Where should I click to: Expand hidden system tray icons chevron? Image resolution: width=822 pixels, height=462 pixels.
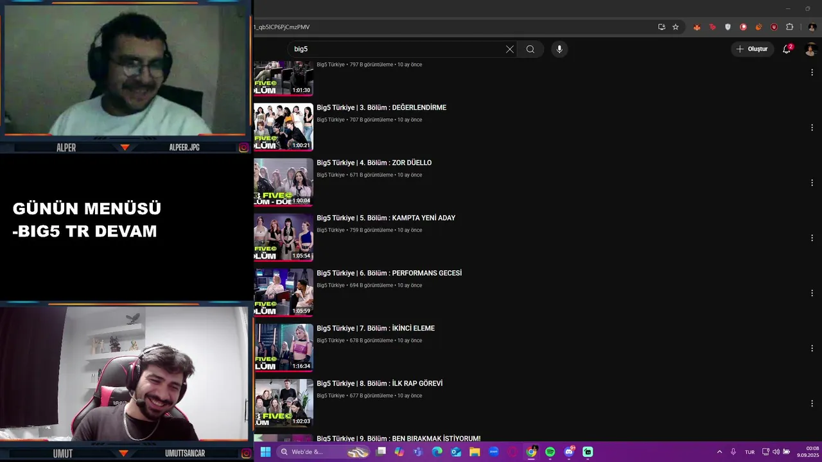pos(719,452)
